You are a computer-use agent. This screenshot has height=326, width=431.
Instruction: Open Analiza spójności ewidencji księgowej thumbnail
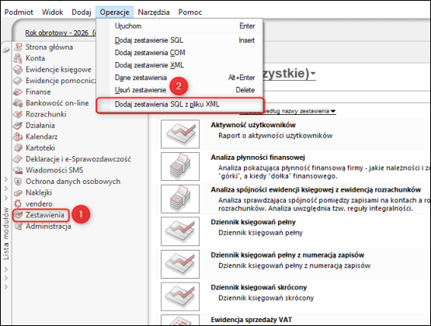click(180, 199)
